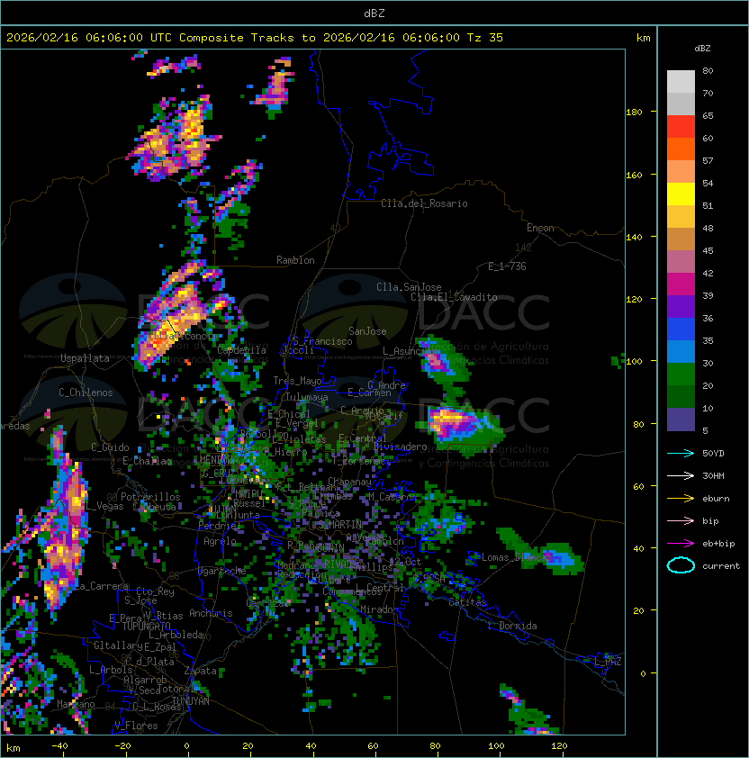749x758 pixels.
Task: Click the '-40' label on horizontal axis
Action: click(59, 746)
